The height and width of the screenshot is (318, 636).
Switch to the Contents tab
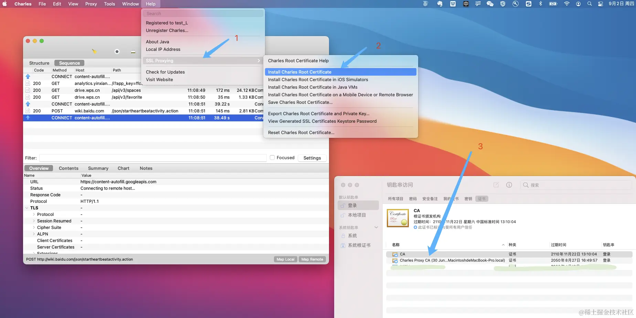click(x=68, y=168)
